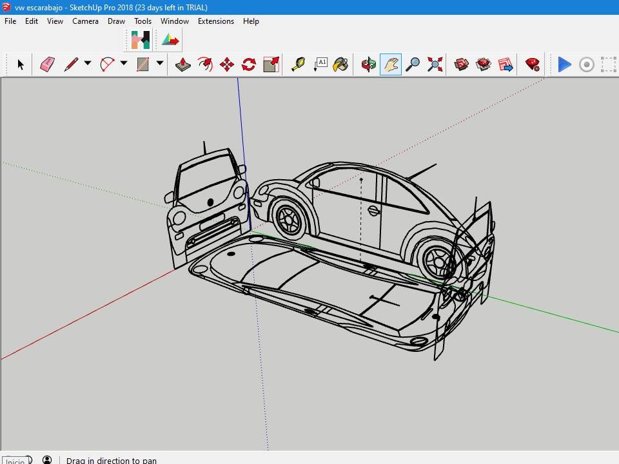Open 3D Warehouse icon
This screenshot has width=619, height=464.
coord(461,64)
